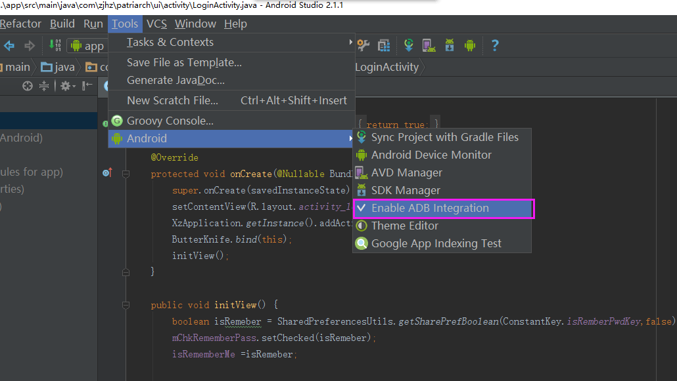Click the Scroll from Source target icon

27,86
